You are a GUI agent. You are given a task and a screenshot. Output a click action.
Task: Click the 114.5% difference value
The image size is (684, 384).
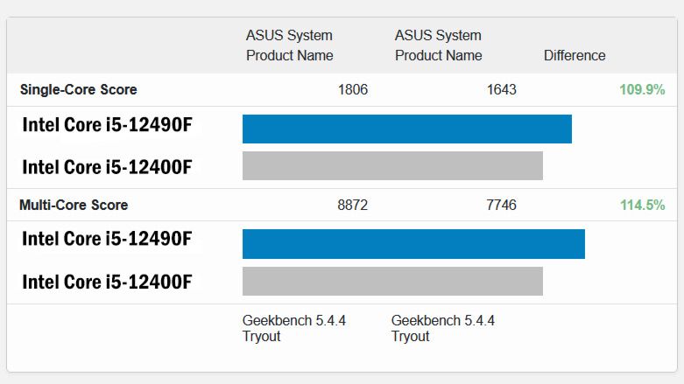(642, 205)
